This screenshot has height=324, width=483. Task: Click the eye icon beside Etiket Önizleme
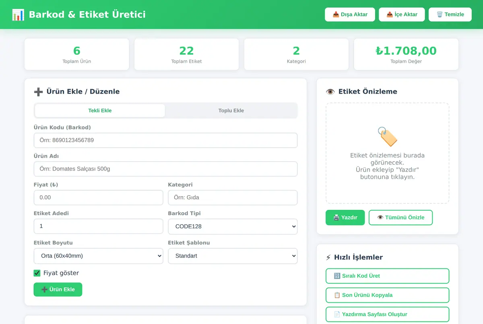pyautogui.click(x=330, y=92)
